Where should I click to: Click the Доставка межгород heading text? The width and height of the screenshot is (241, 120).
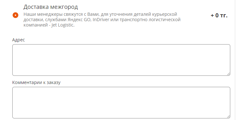[51, 7]
